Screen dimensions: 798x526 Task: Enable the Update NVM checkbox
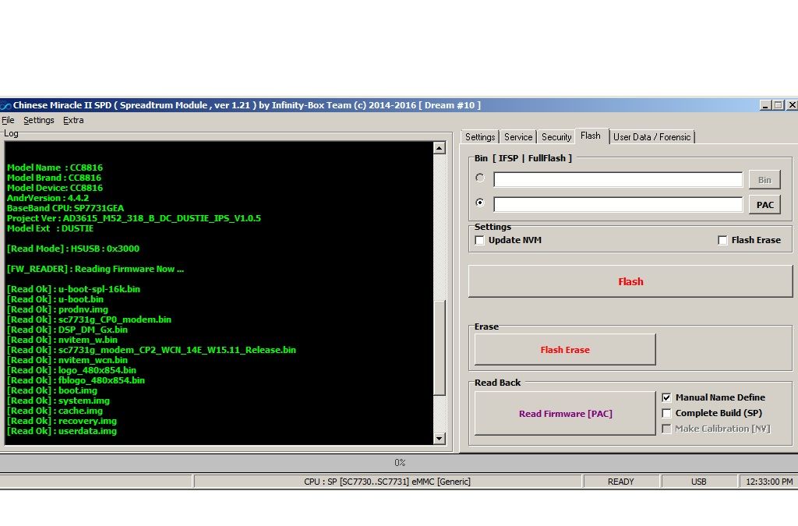tap(480, 240)
